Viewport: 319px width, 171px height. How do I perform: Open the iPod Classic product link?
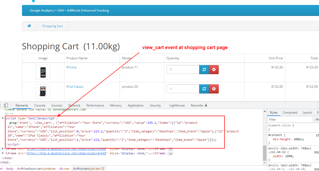75,87
